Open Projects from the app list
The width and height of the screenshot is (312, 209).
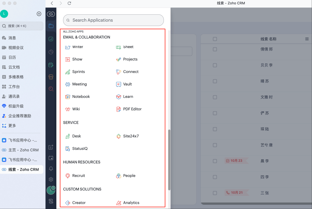[127, 59]
